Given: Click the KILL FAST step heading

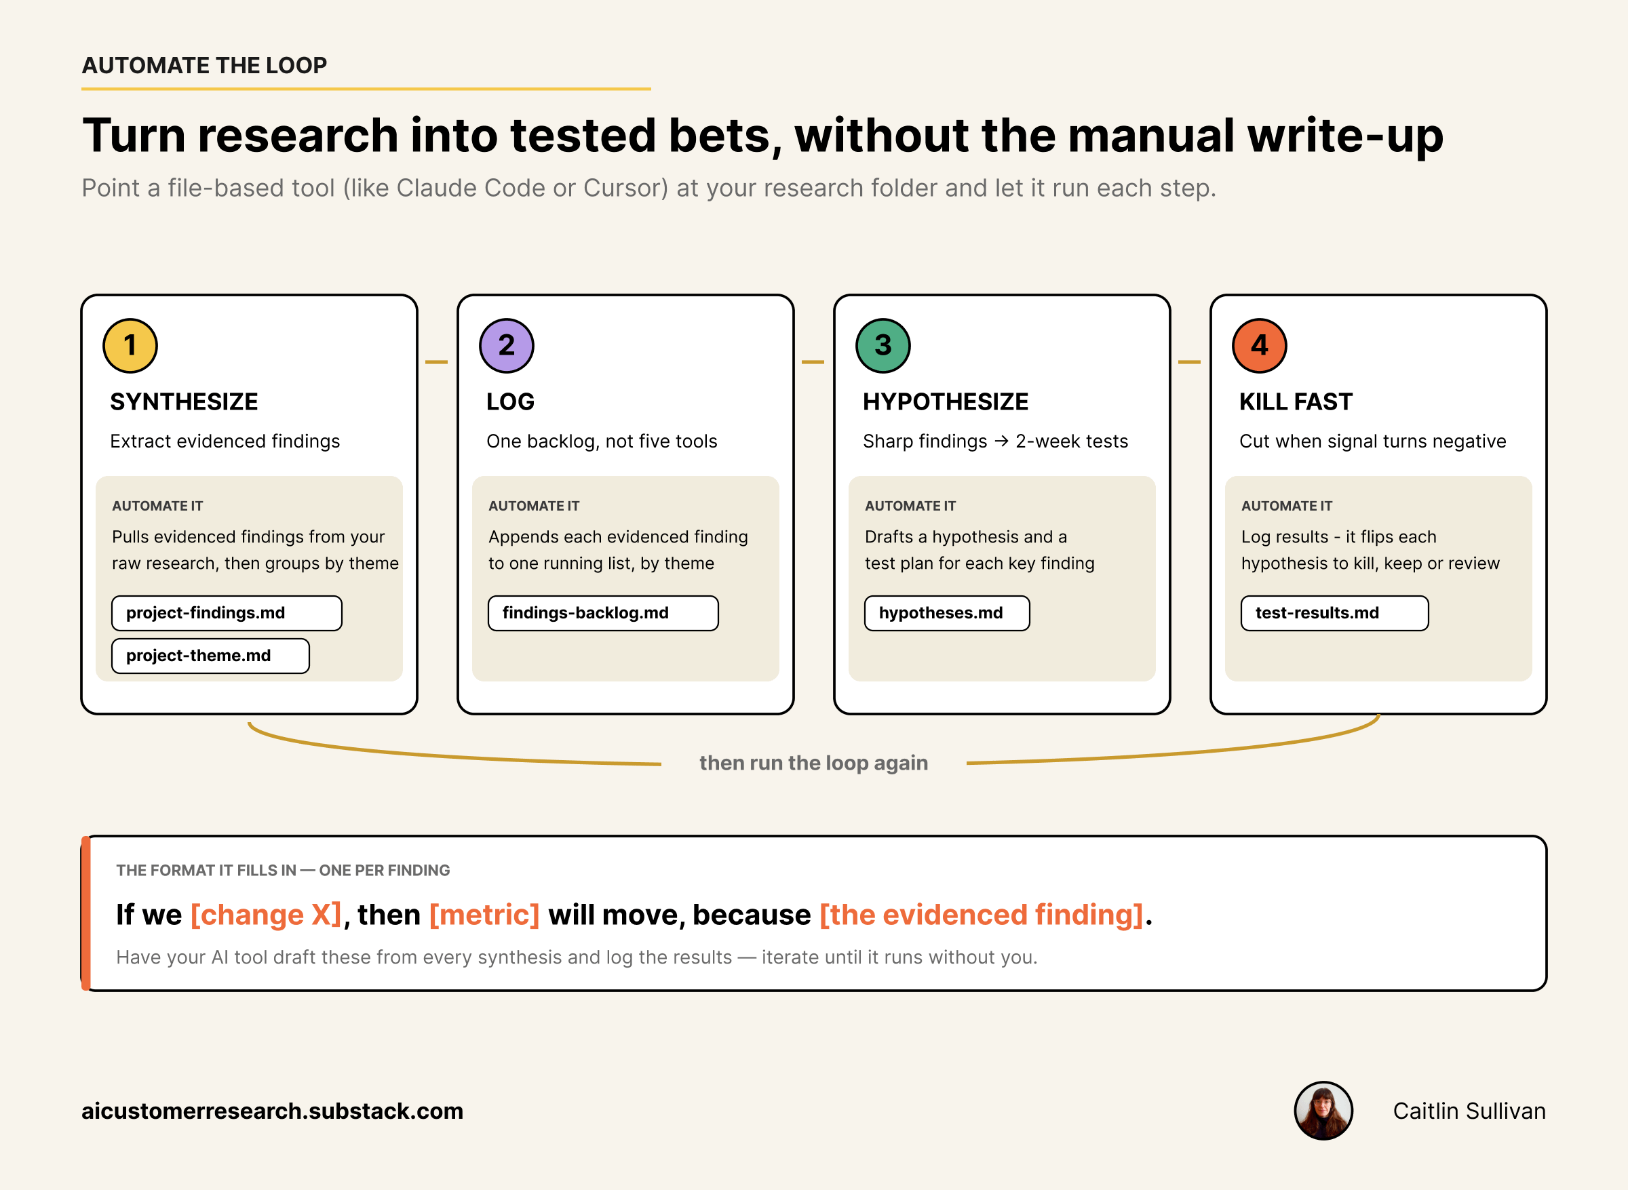Looking at the screenshot, I should pos(1296,402).
